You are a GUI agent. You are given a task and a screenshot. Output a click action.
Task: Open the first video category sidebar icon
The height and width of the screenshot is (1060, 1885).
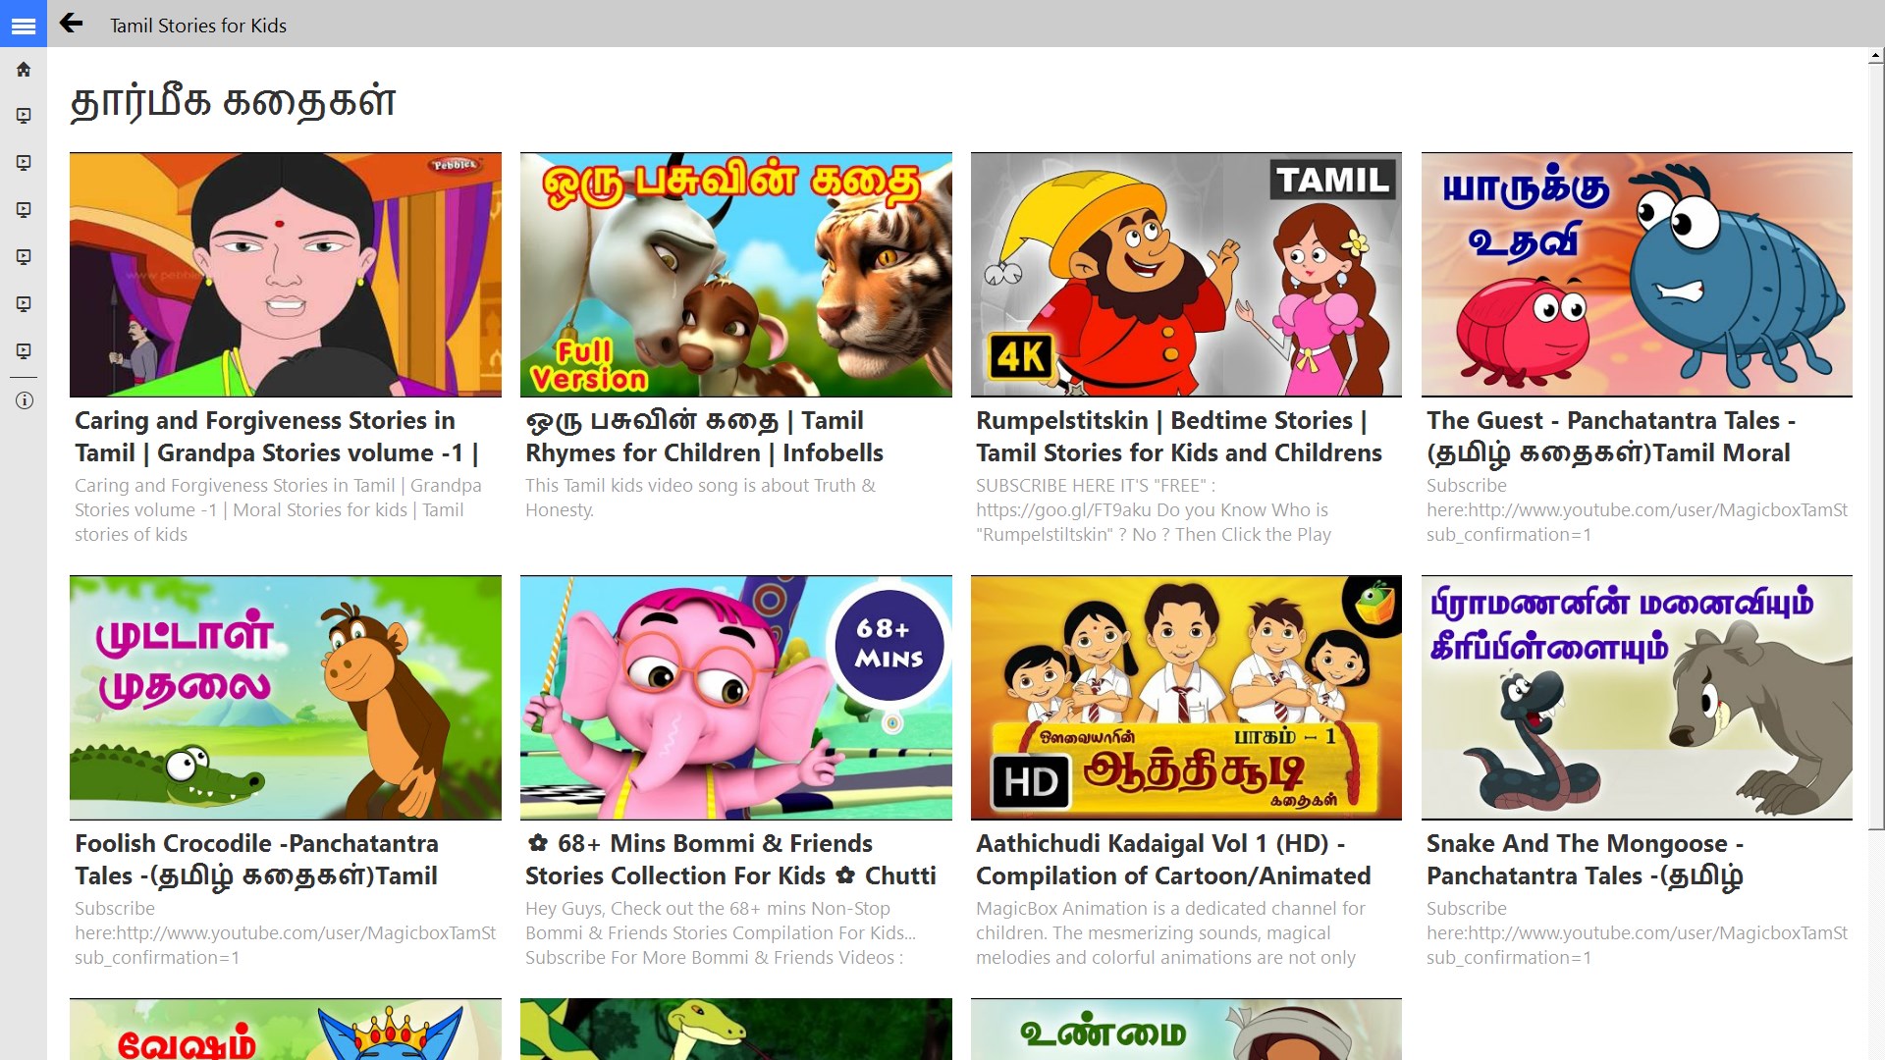pos(24,116)
